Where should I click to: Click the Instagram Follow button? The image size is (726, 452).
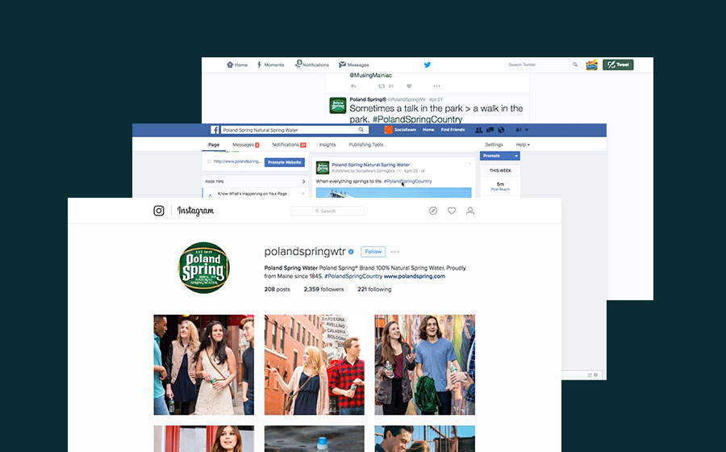point(373,252)
